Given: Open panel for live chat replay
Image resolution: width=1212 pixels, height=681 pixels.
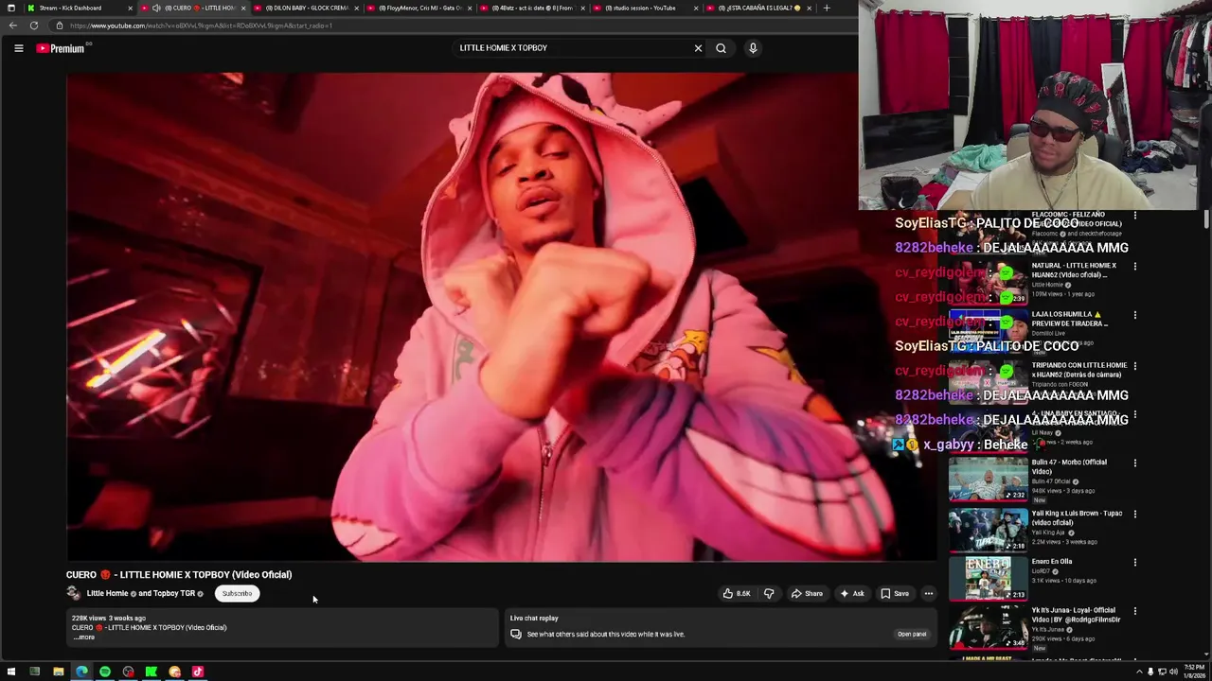Looking at the screenshot, I should point(912,635).
